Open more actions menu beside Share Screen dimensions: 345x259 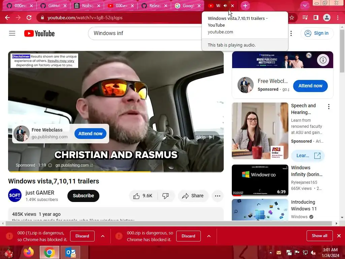218,196
